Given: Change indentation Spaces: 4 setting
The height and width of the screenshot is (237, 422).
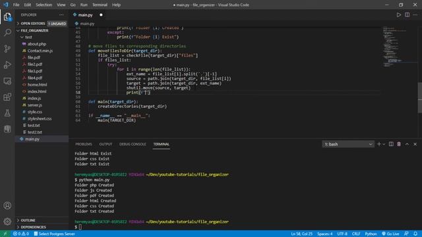Looking at the screenshot, I should (324, 234).
